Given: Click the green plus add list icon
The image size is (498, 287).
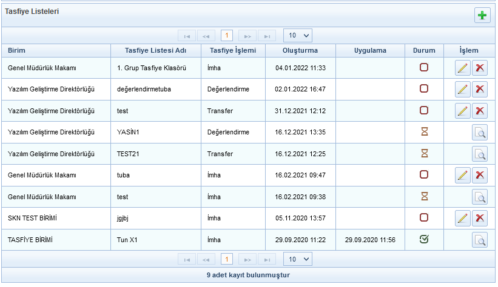Looking at the screenshot, I should [482, 16].
